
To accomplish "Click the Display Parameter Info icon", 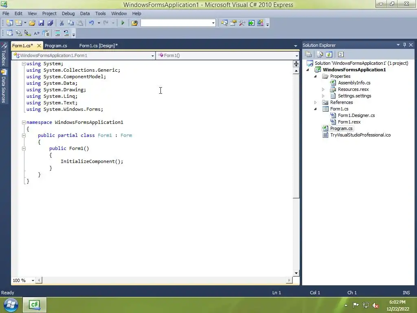I will (x=19, y=33).
